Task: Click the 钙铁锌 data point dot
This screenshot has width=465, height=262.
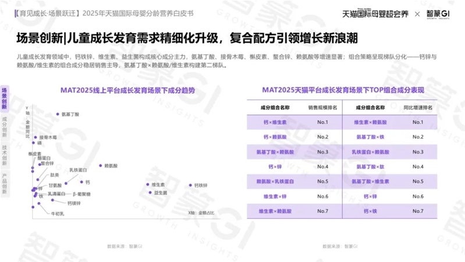Action: coord(190,185)
